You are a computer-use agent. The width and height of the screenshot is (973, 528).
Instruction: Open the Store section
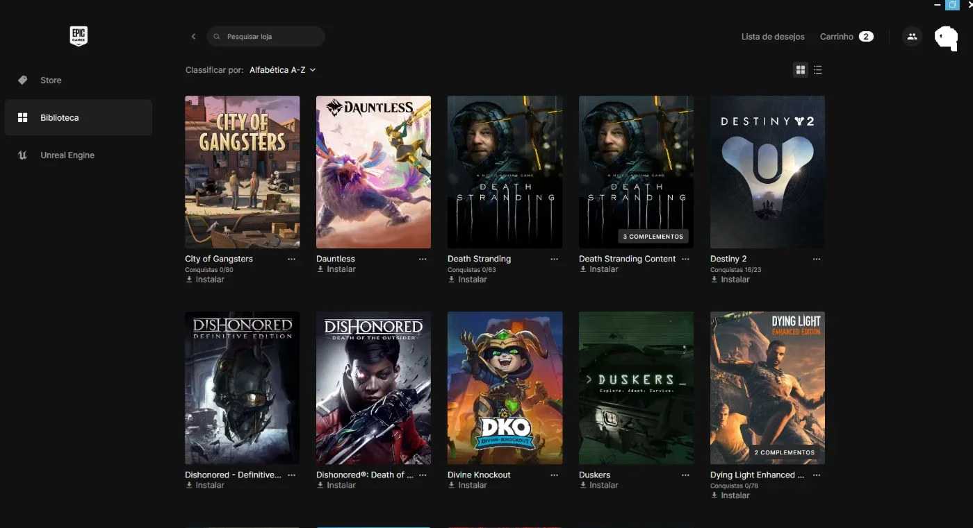[x=79, y=80]
